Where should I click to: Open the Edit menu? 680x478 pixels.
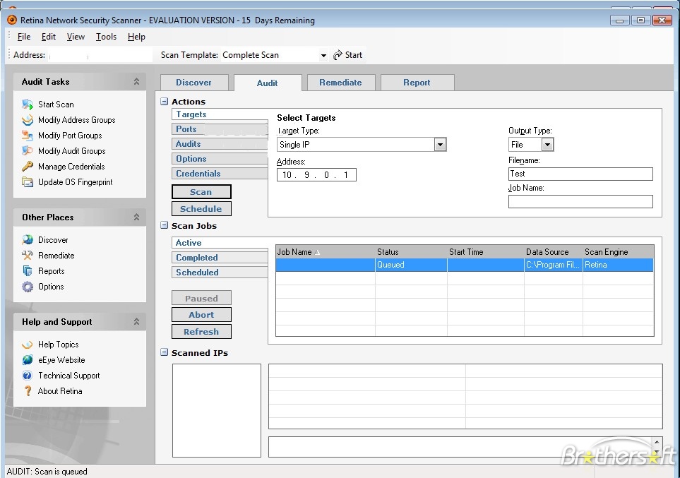pyautogui.click(x=49, y=37)
